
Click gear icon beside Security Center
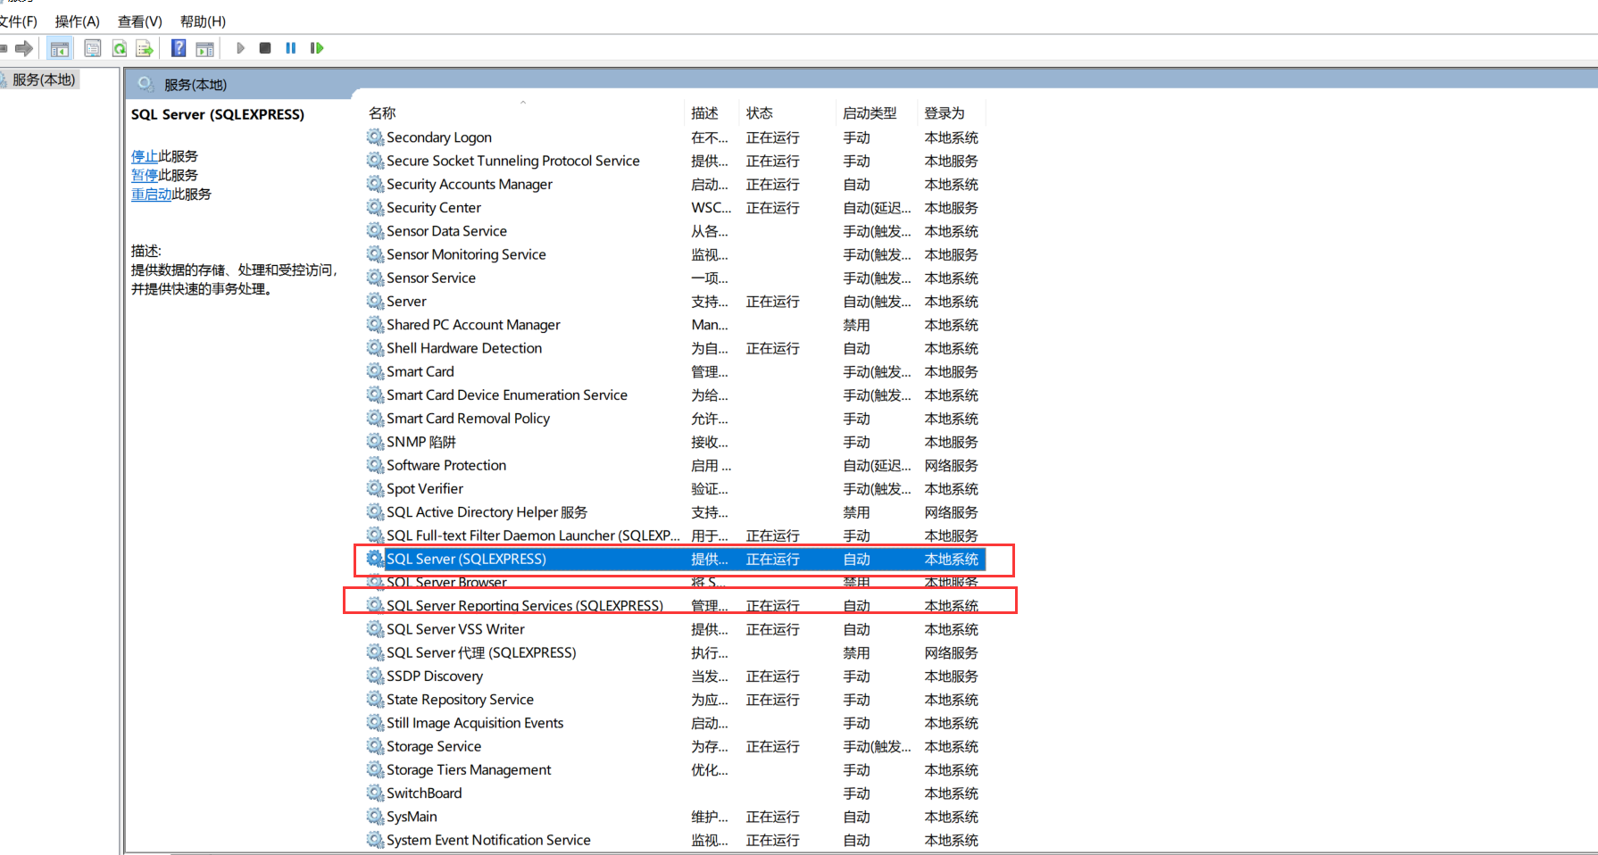375,207
